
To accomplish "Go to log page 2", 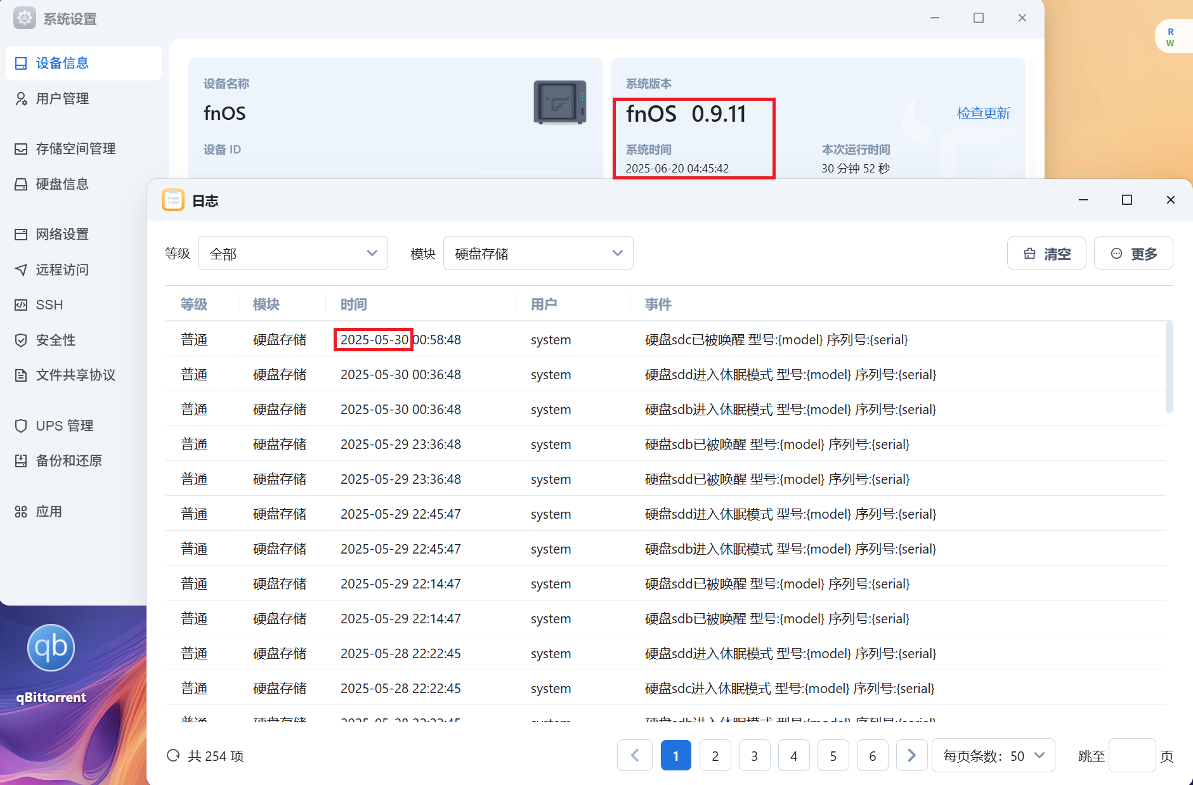I will (715, 755).
